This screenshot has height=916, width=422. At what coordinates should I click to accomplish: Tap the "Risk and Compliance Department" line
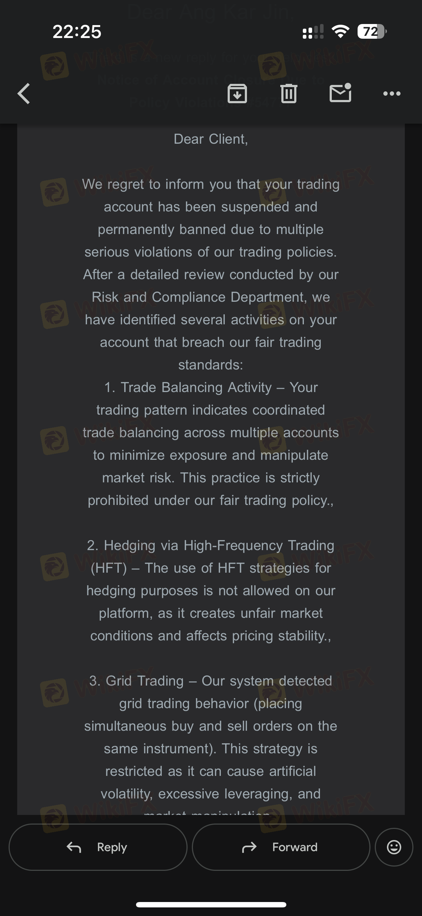(x=211, y=297)
